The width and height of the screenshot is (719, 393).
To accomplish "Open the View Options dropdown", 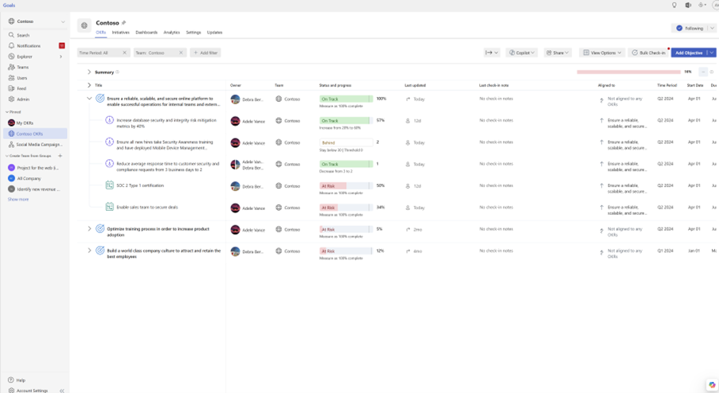I will tap(602, 53).
